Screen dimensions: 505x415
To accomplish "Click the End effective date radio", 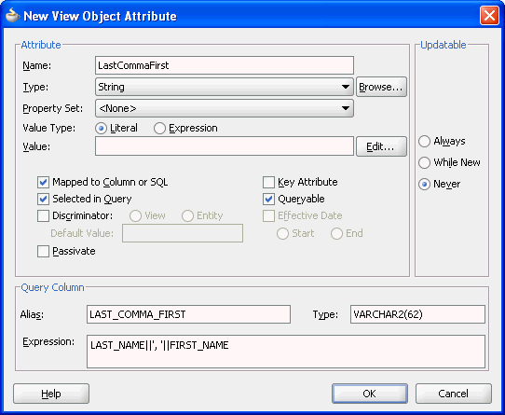I will 336,234.
